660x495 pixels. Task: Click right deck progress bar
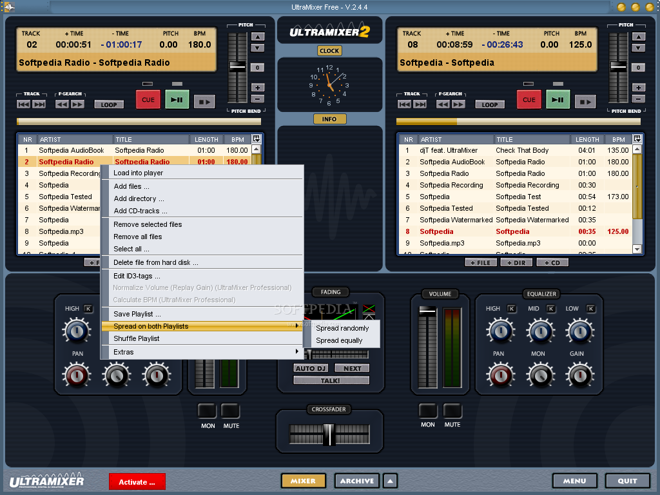(518, 122)
